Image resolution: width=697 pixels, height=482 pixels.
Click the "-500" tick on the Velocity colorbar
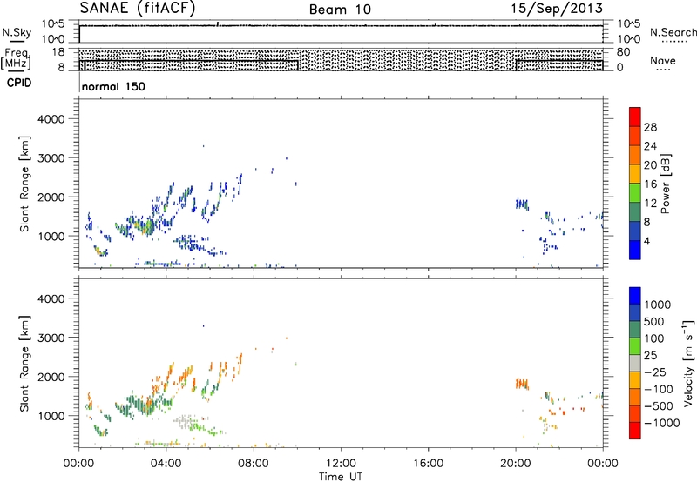pyautogui.click(x=659, y=406)
